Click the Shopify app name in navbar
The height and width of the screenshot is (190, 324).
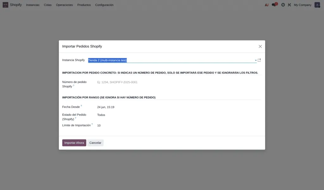coord(16,5)
